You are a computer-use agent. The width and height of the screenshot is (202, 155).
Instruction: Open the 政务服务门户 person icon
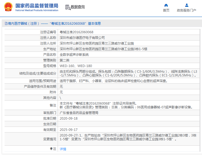pyautogui.click(x=186, y=5)
